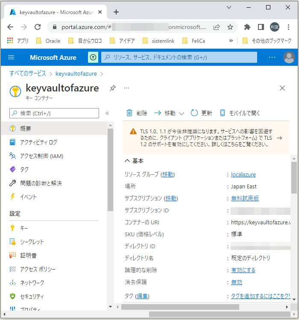
Task: Click the 更新 refresh button
Action: (202, 113)
